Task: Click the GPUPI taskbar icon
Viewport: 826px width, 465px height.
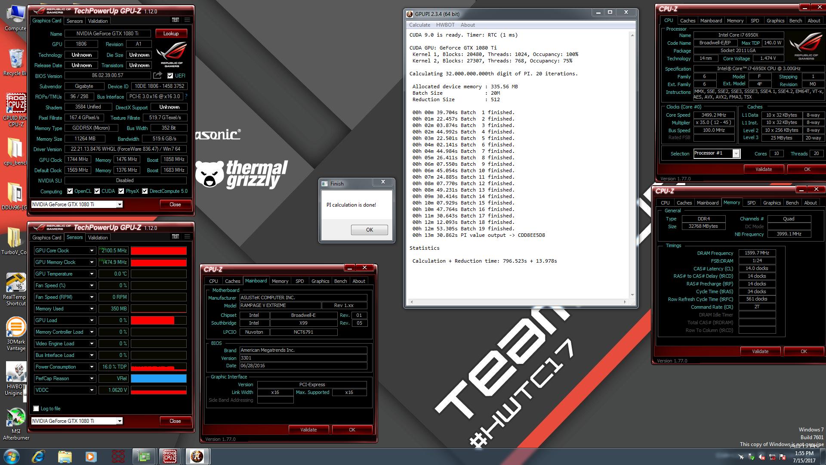Action: [197, 456]
